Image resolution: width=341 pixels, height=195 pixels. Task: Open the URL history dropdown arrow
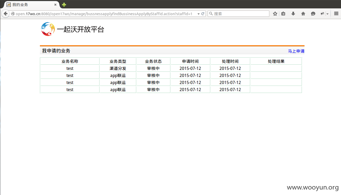198,14
